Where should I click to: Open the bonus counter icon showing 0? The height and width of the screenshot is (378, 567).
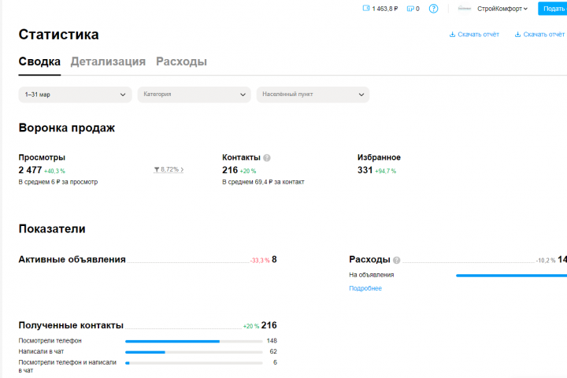410,9
